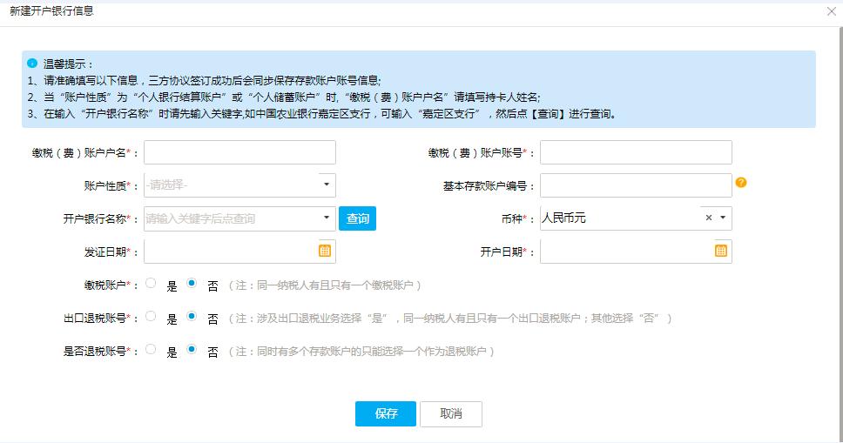This screenshot has height=443, width=843.
Task: Click the 温馨提示： heading text
Action: tap(68, 64)
